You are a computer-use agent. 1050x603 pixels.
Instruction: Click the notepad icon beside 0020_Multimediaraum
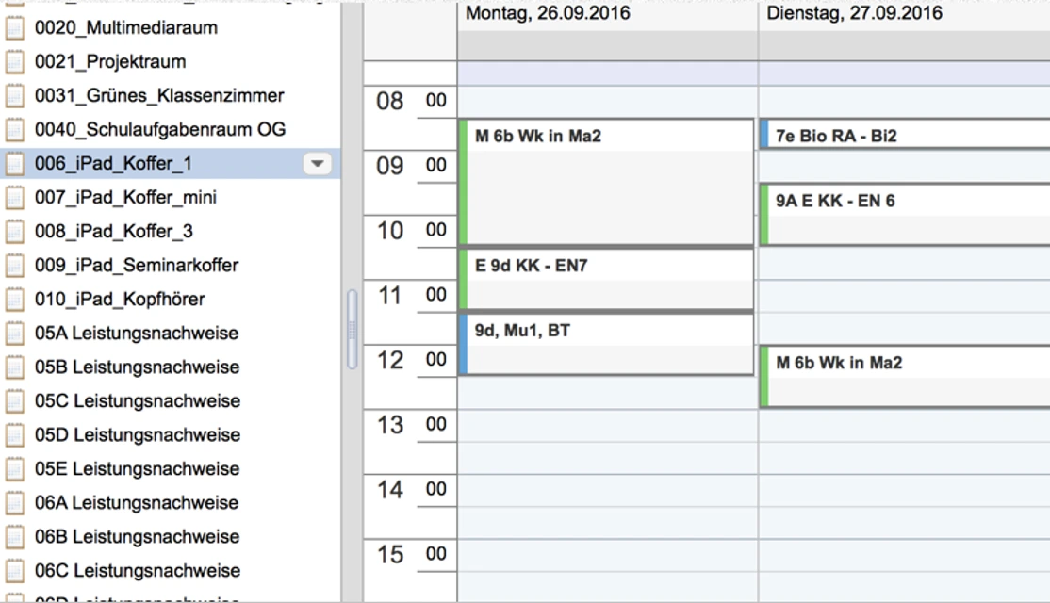(14, 28)
